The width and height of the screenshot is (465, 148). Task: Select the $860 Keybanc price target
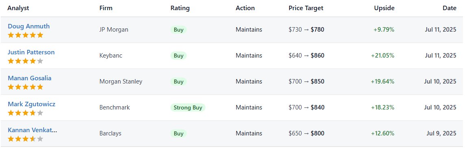tap(318, 56)
